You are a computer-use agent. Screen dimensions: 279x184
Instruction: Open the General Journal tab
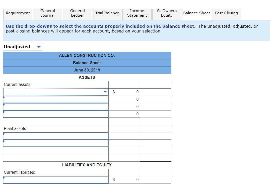pyautogui.click(x=47, y=13)
